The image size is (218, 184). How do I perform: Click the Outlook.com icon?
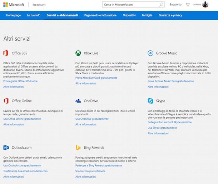coord(6,148)
